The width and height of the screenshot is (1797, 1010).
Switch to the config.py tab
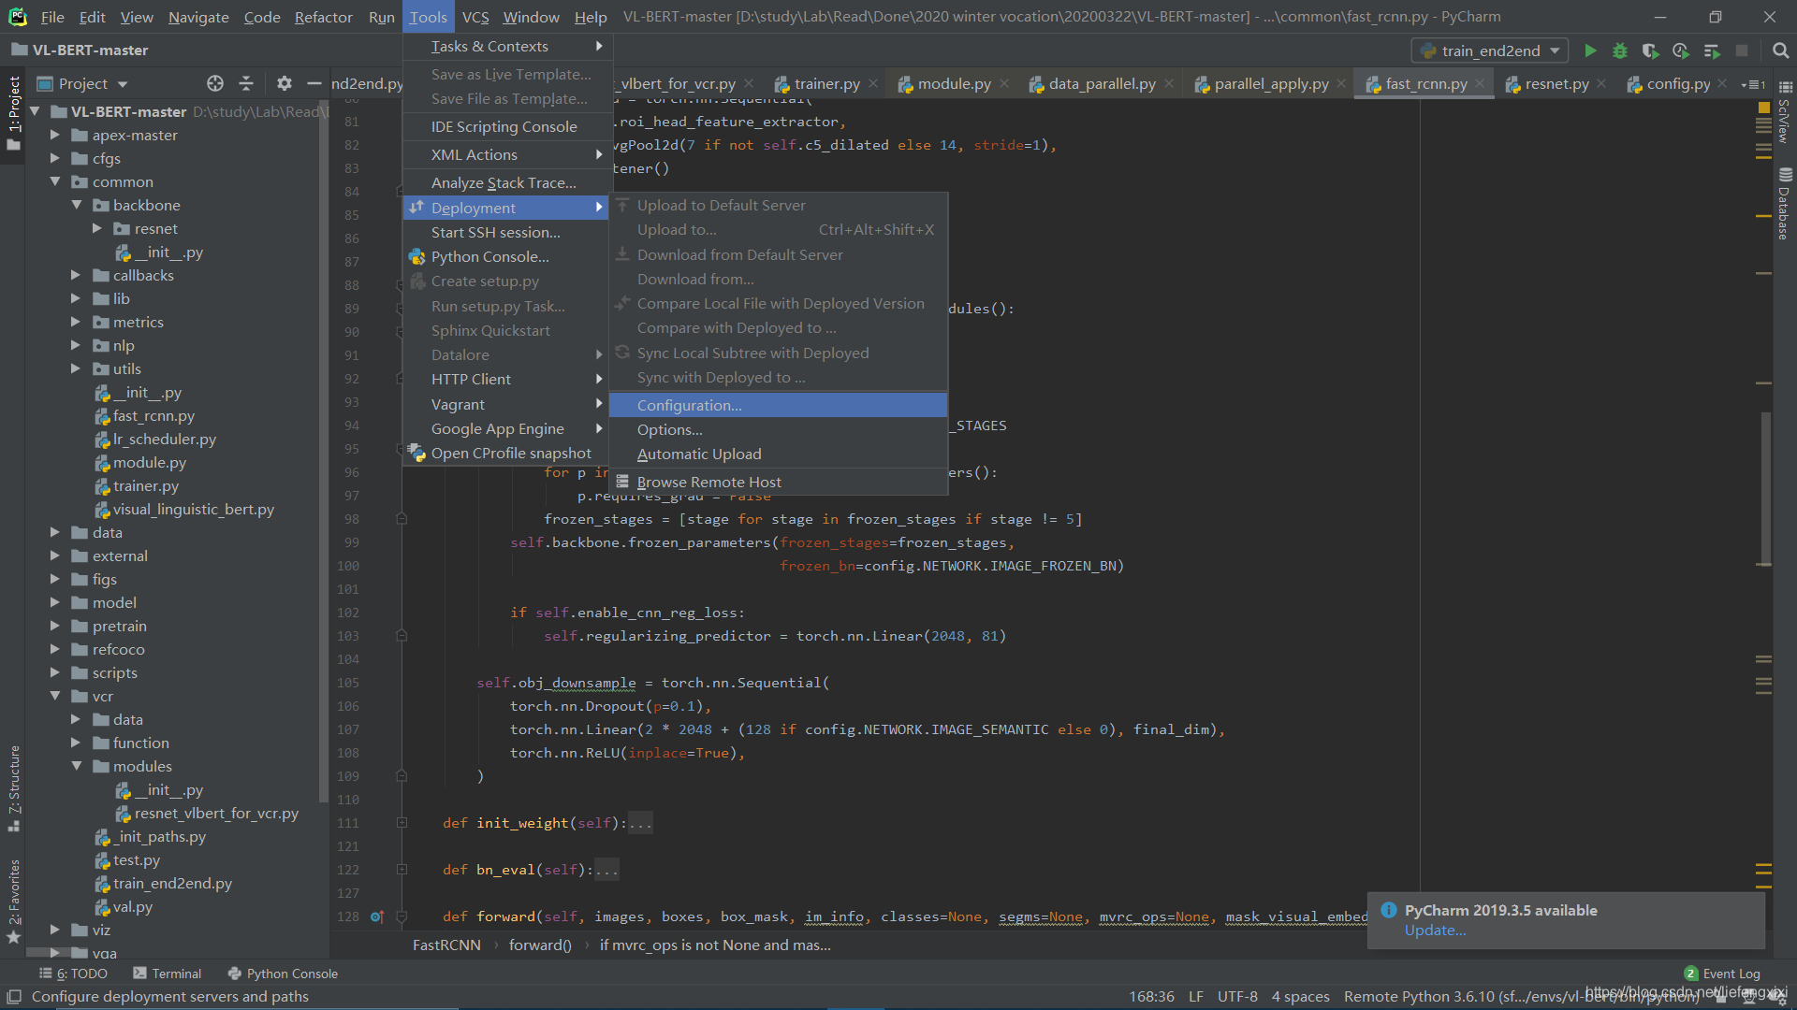(x=1678, y=83)
